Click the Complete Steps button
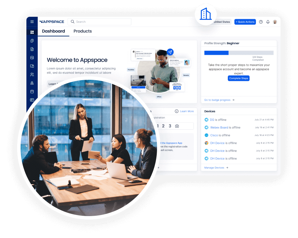298x238 pixels. click(239, 78)
